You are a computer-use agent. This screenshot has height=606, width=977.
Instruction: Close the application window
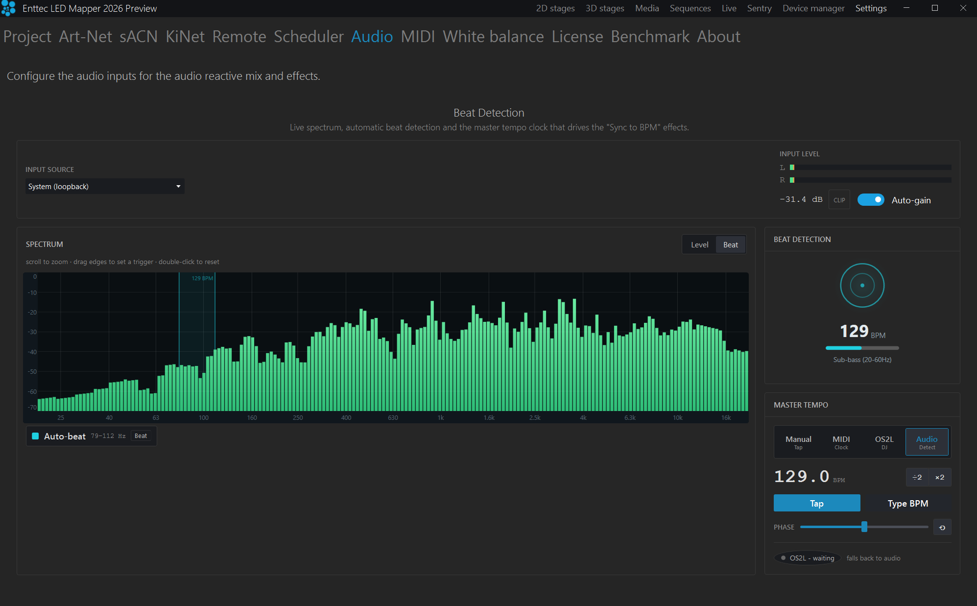click(x=963, y=8)
